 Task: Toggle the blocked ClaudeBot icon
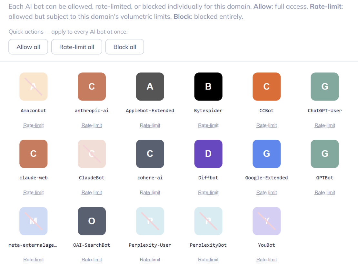point(92,154)
